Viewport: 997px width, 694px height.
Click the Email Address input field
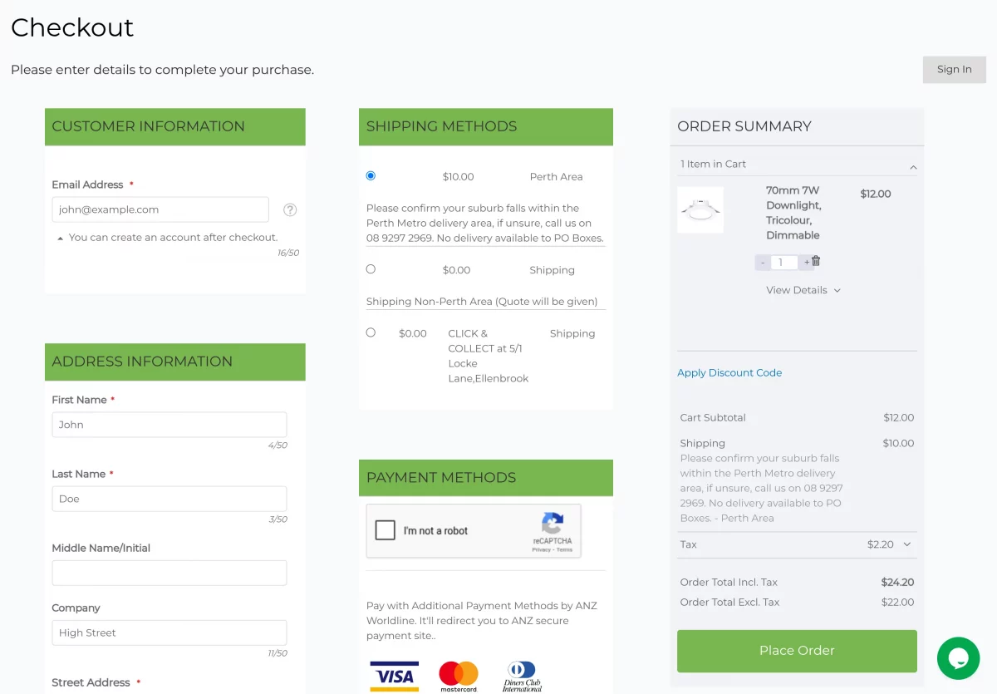click(x=160, y=209)
